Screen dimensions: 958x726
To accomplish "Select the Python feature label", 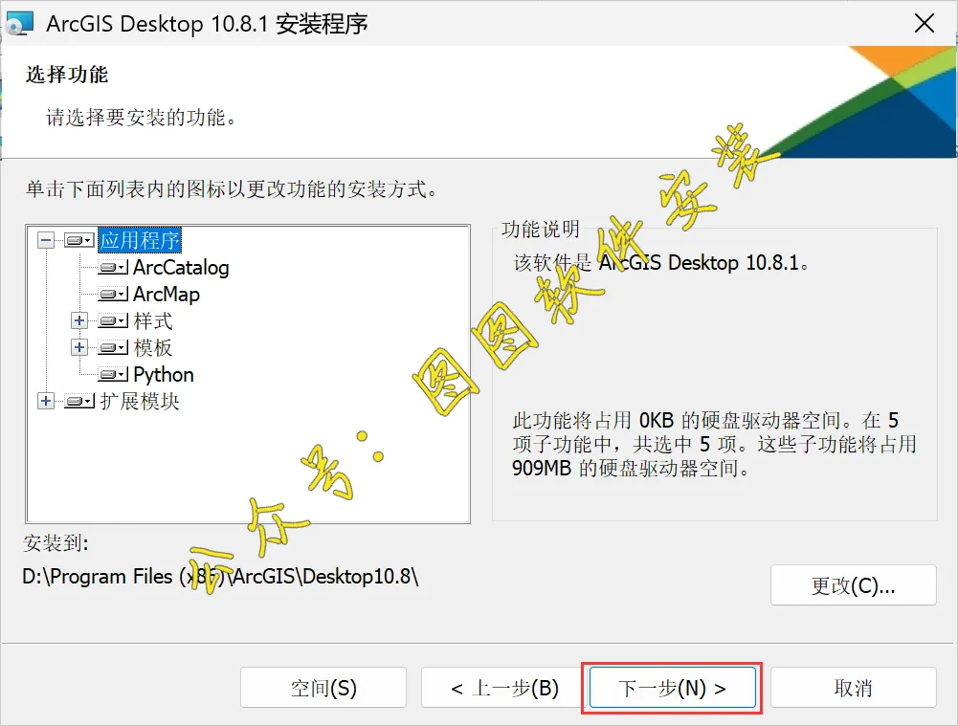I will pyautogui.click(x=164, y=374).
